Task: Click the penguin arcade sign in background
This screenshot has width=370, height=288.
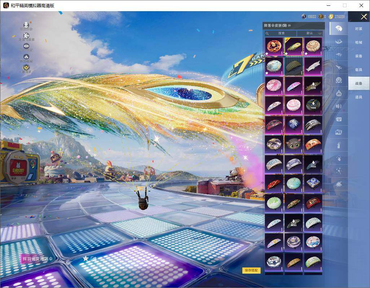Action: click(18, 167)
